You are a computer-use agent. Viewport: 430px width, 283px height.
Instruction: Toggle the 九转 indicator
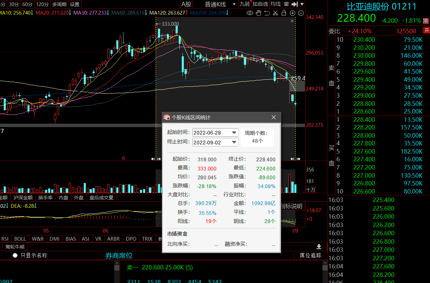pyautogui.click(x=245, y=4)
